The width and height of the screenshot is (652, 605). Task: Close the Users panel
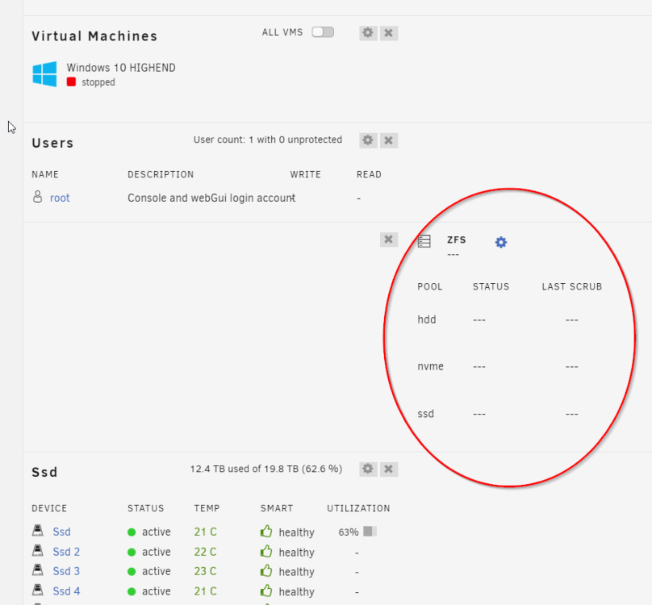tap(389, 140)
